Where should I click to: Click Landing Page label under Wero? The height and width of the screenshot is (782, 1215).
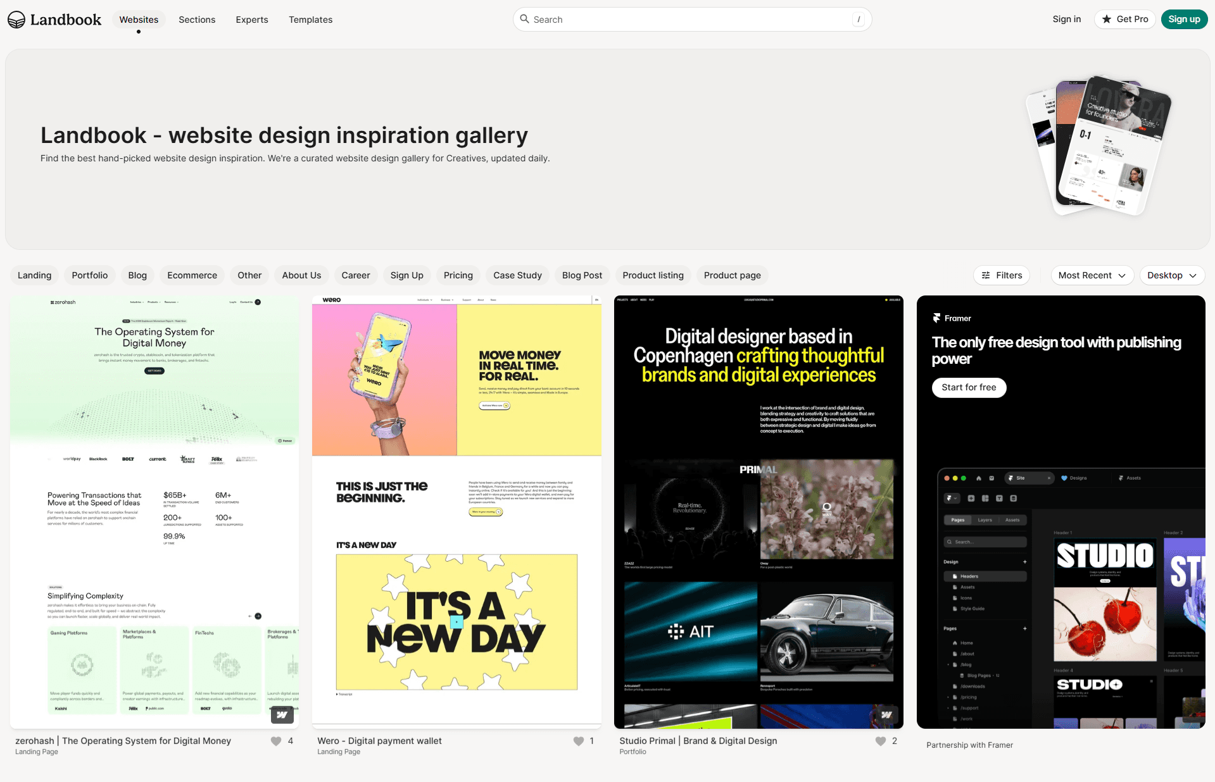339,752
